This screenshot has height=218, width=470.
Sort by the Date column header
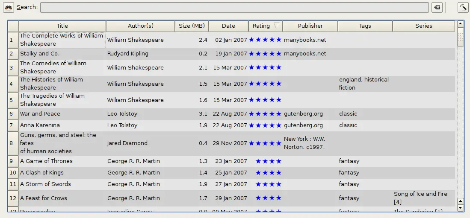click(x=228, y=26)
